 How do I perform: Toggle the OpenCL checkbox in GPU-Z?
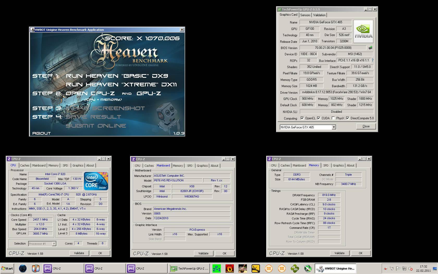click(x=302, y=118)
